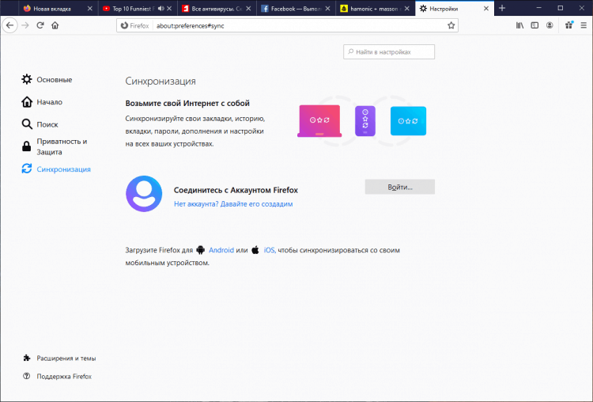This screenshot has height=402, width=593.
Task: Close the Настройки tab
Action: (x=481, y=8)
